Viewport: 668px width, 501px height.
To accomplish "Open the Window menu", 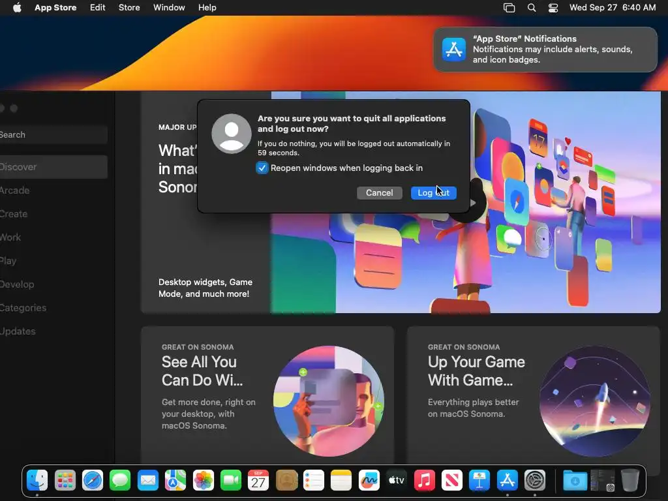I will (169, 8).
